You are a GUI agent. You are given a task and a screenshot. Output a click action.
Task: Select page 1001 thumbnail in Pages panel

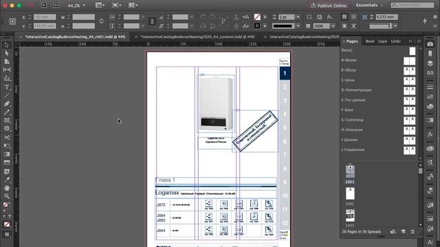coord(350,172)
